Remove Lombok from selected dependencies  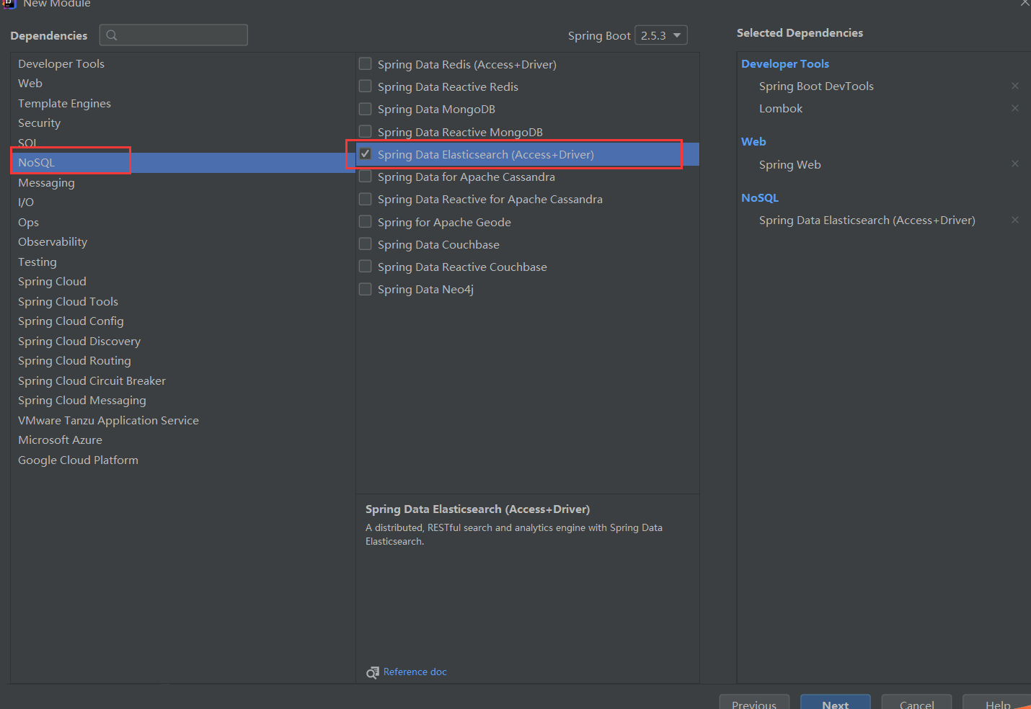1015,108
